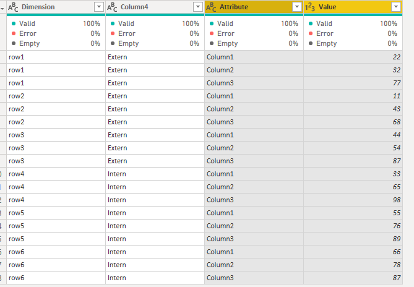
Task: Click the value cell 22
Action: coord(353,57)
